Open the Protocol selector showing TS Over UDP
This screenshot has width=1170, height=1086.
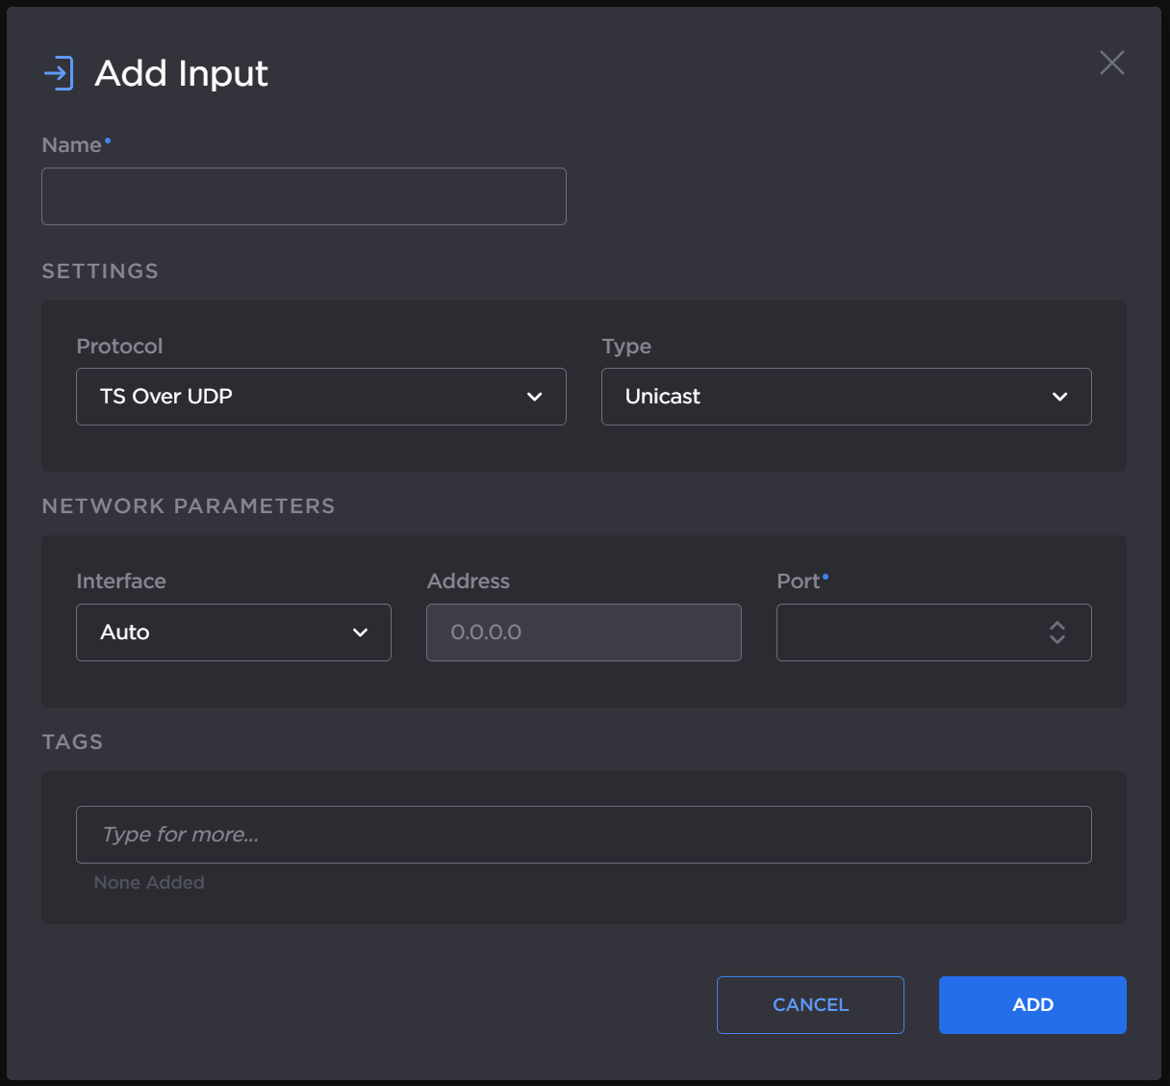(x=321, y=396)
